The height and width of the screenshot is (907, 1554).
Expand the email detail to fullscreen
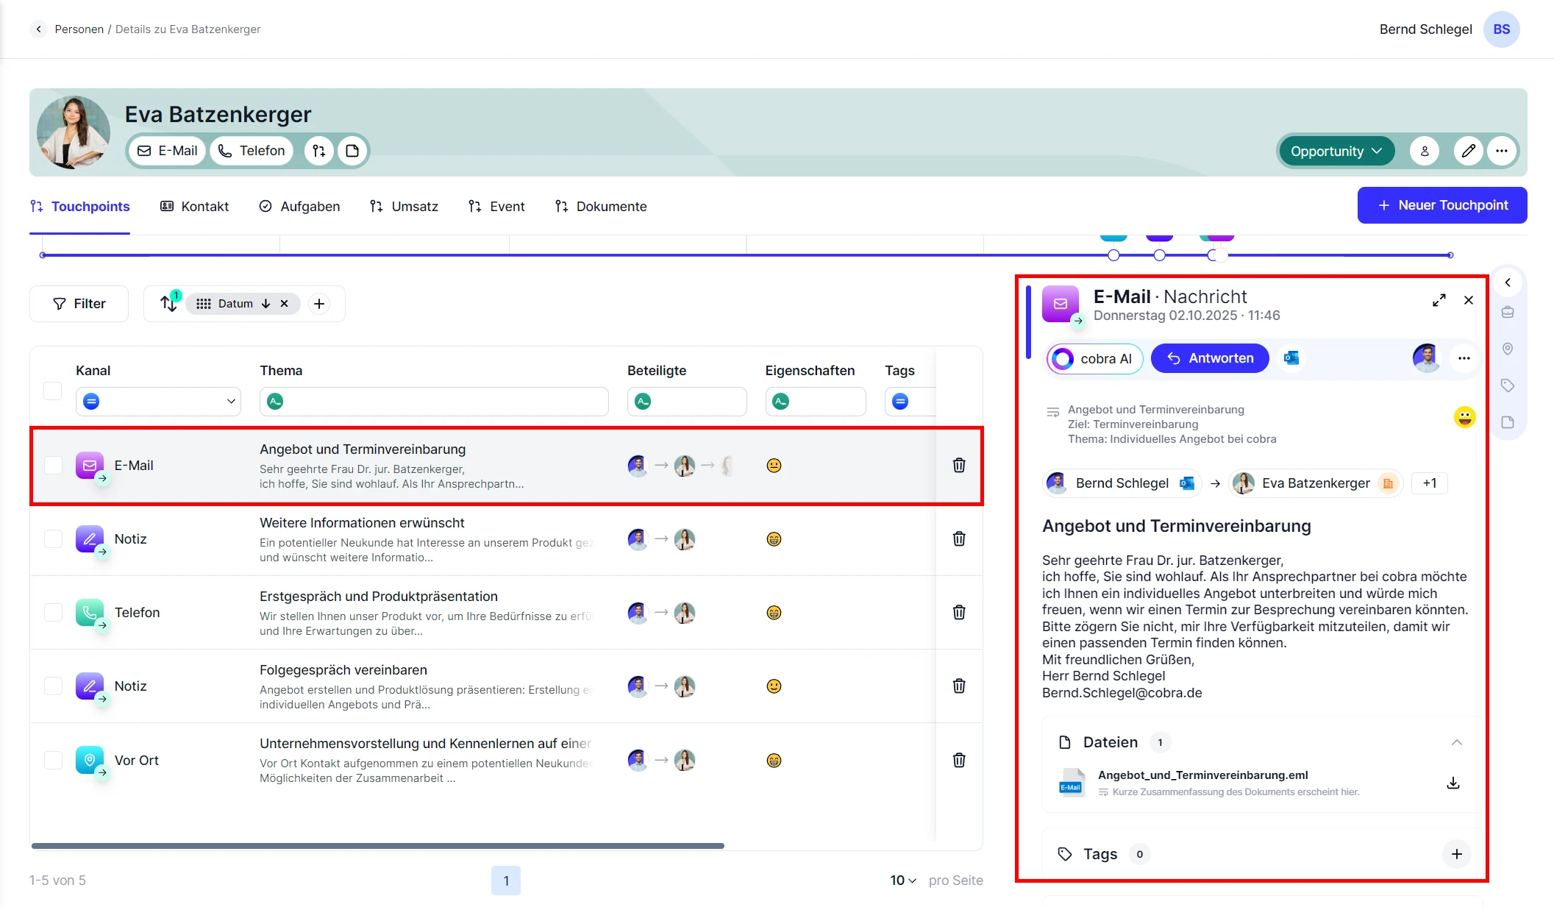[1440, 300]
